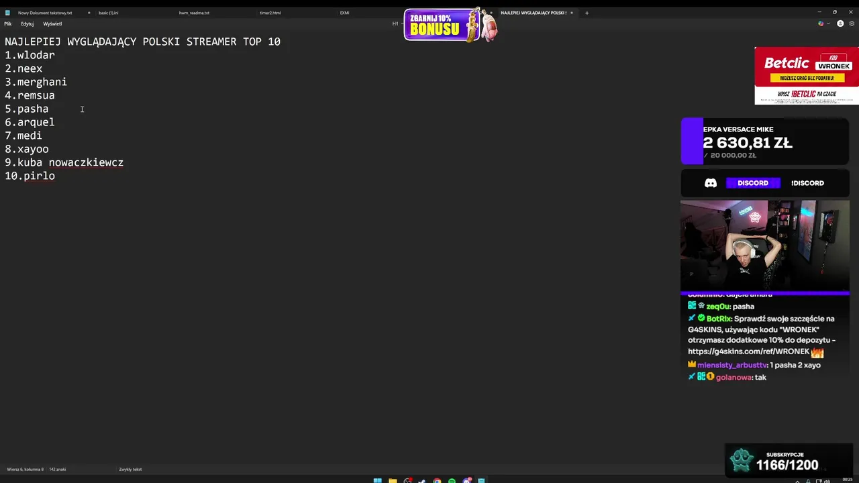The height and width of the screenshot is (483, 859).
Task: Open the g4skins.com/ref/WRONEK link in chat
Action: [748, 352]
